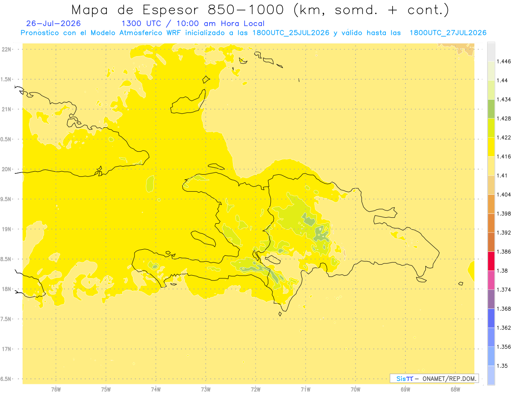
Task: Click the 20N latitude label
Action: (7, 169)
